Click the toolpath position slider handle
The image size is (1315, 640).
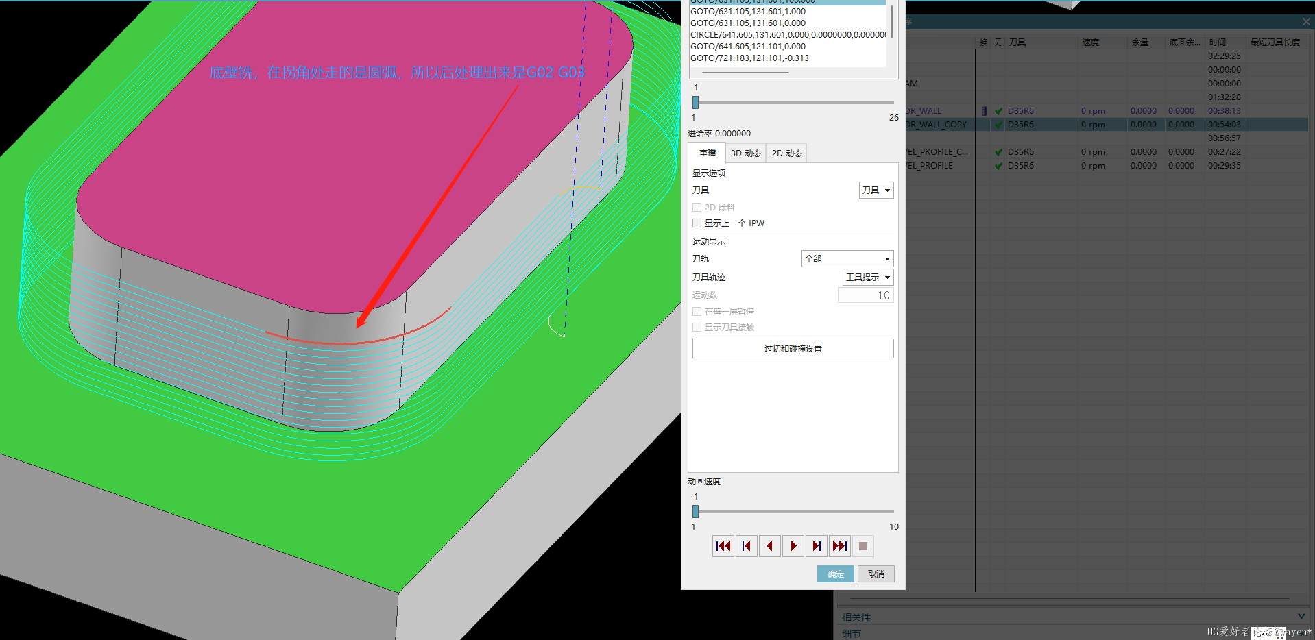[695, 102]
